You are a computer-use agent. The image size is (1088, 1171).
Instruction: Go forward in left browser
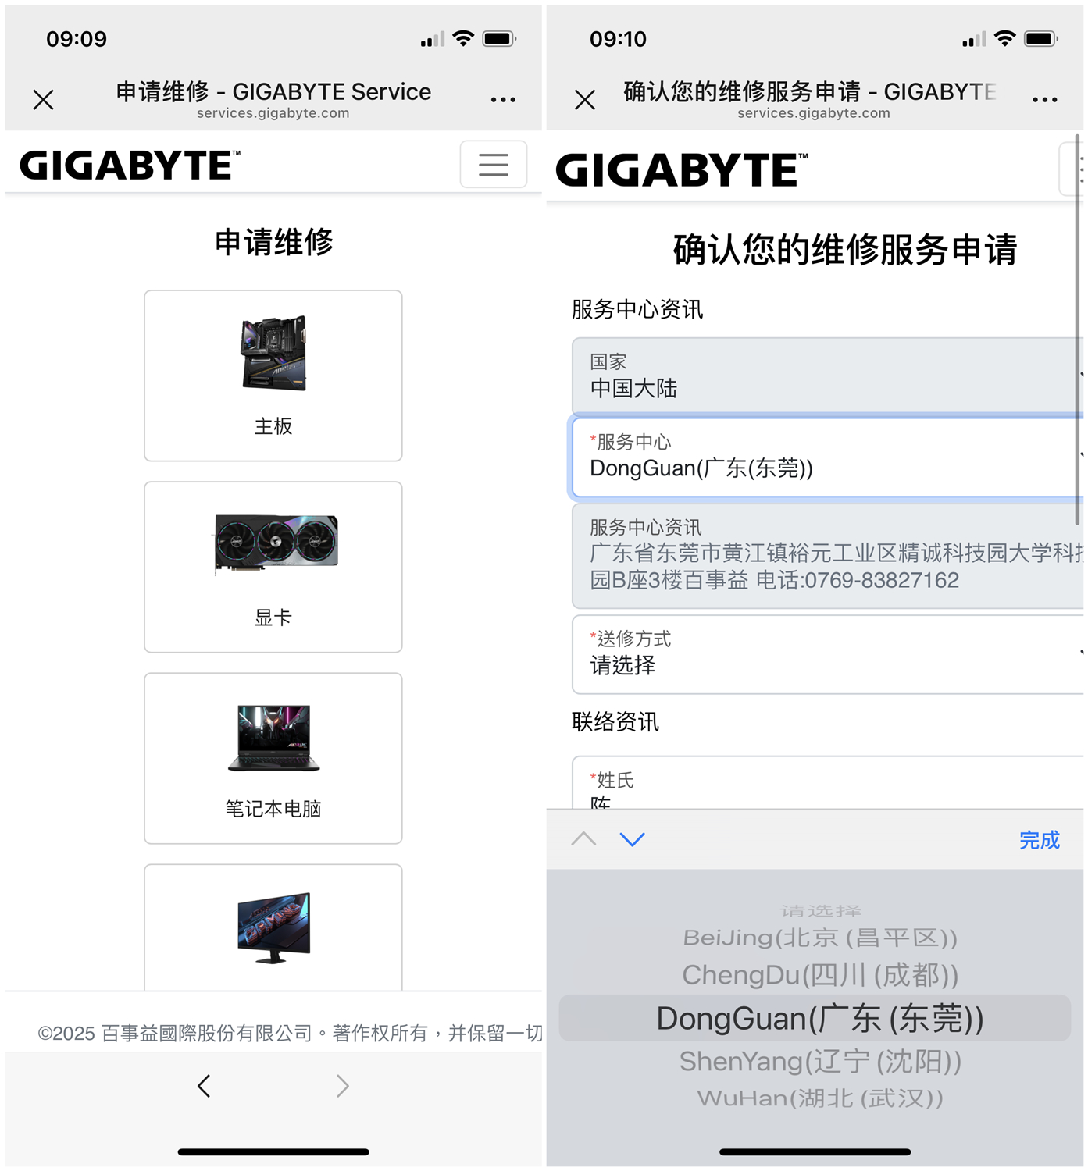coord(342,1086)
